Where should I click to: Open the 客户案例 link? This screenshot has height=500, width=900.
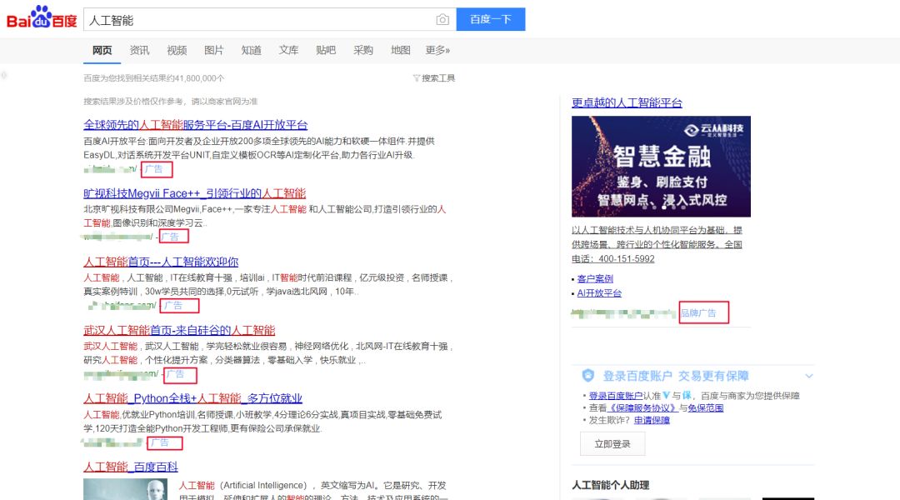[596, 278]
